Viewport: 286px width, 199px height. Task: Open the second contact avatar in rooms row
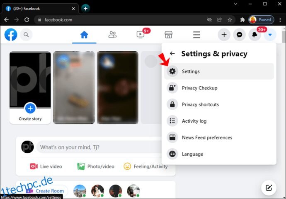(97, 191)
